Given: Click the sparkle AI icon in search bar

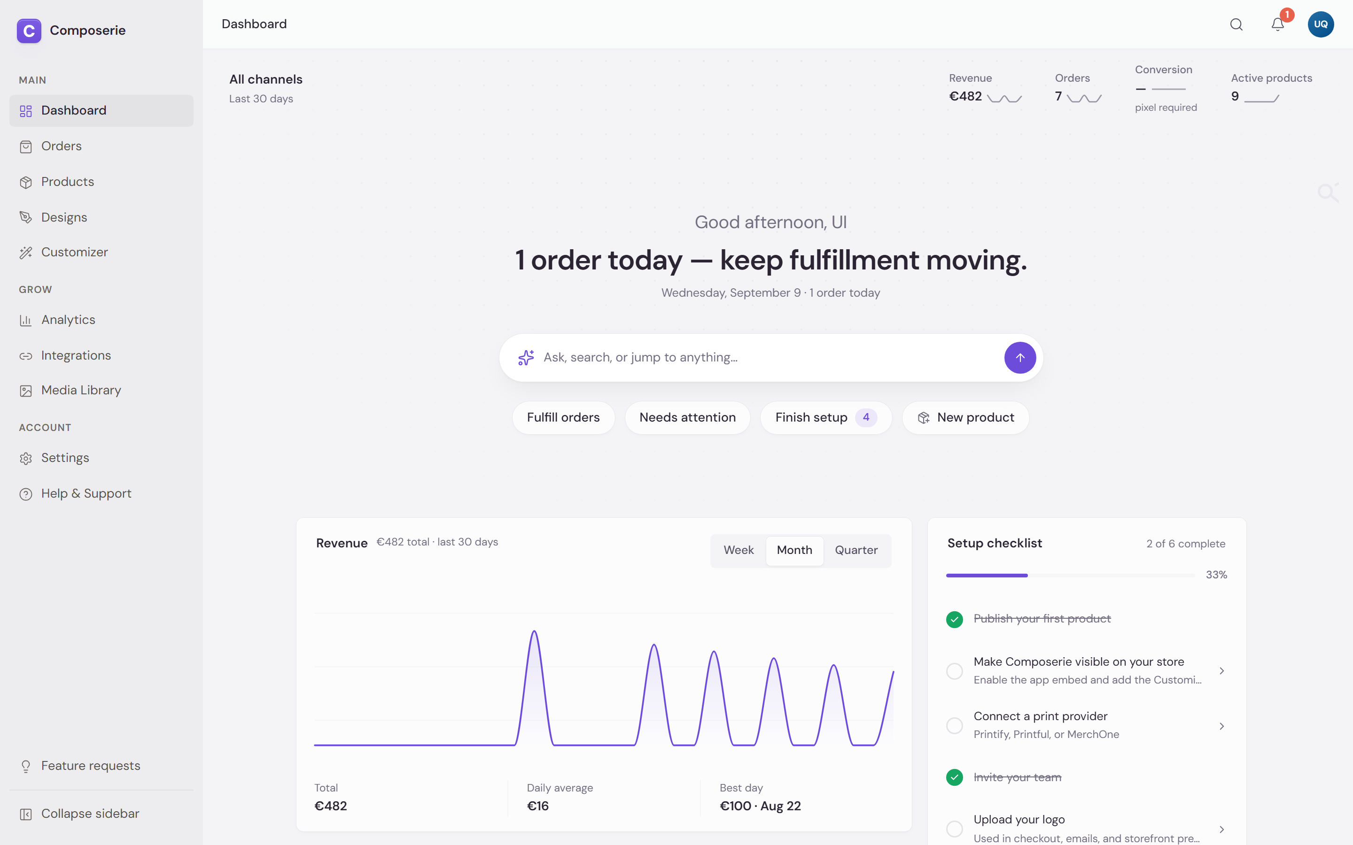Looking at the screenshot, I should click(526, 358).
